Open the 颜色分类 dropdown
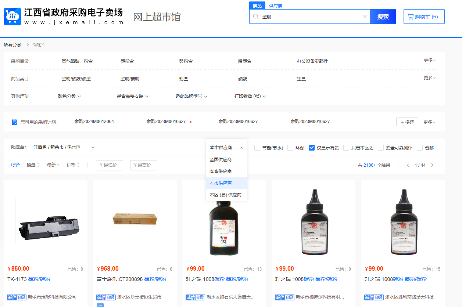This screenshot has height=307, width=462. tap(69, 96)
